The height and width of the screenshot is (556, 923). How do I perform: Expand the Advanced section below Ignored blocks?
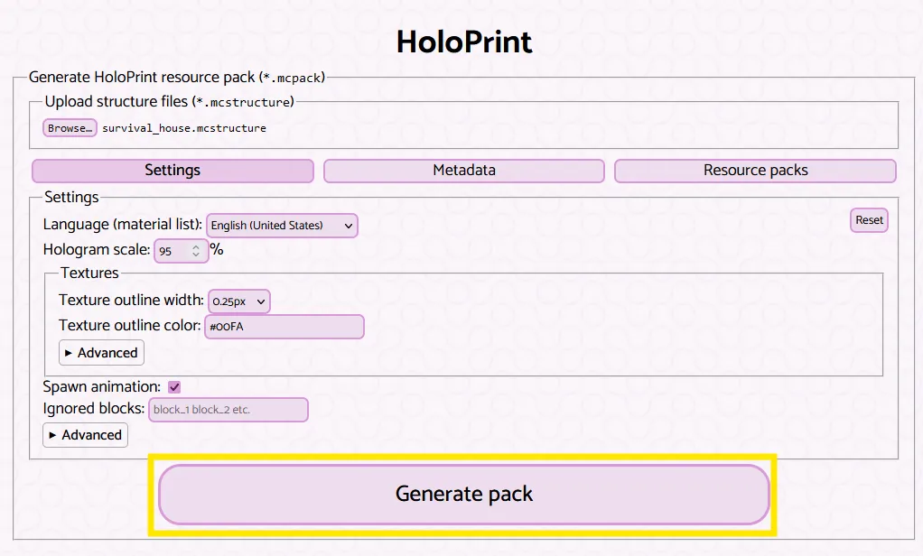coord(86,435)
